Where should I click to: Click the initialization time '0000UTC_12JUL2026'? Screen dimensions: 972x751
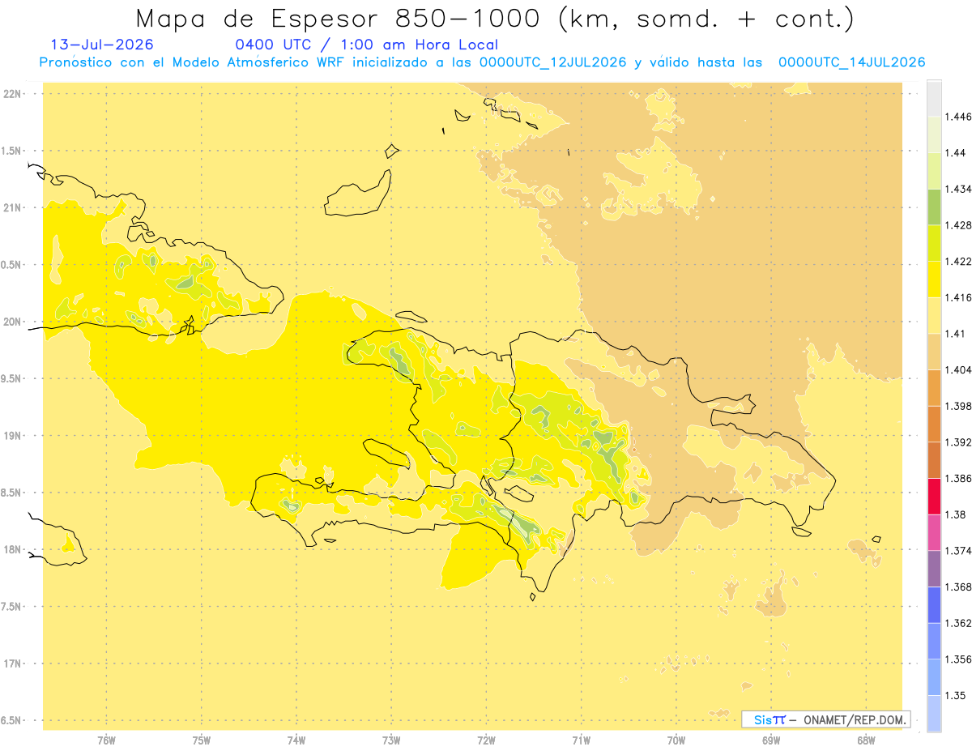tap(553, 62)
